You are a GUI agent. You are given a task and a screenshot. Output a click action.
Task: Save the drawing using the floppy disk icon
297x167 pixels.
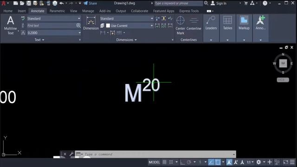29,3
